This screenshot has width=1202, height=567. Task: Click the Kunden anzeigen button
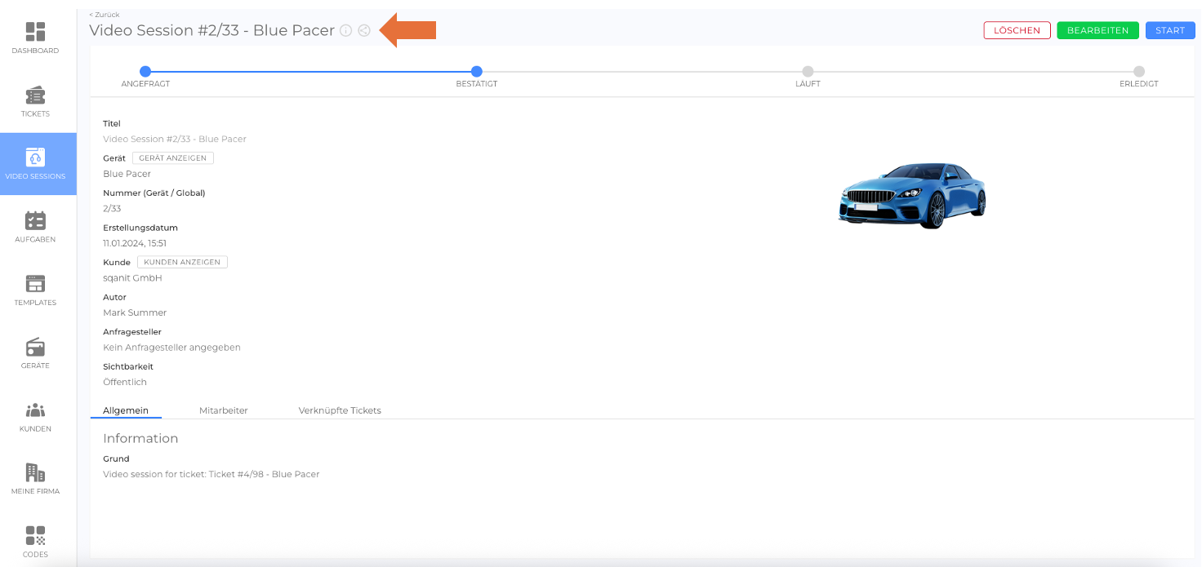[182, 263]
